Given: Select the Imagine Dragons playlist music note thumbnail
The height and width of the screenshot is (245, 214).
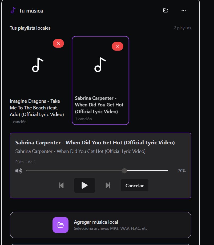Looking at the screenshot, I should (x=38, y=65).
